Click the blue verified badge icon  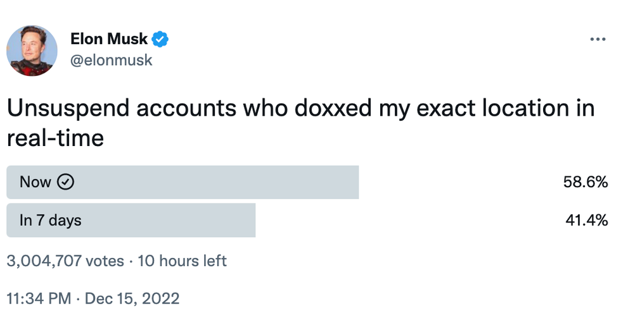click(161, 39)
